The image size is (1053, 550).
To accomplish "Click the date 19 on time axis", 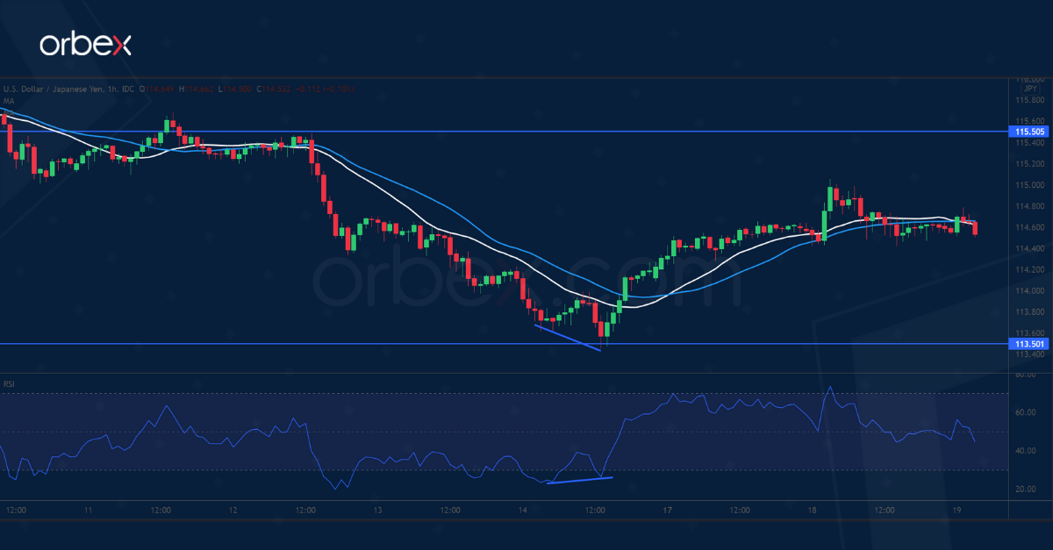I will click(x=956, y=510).
